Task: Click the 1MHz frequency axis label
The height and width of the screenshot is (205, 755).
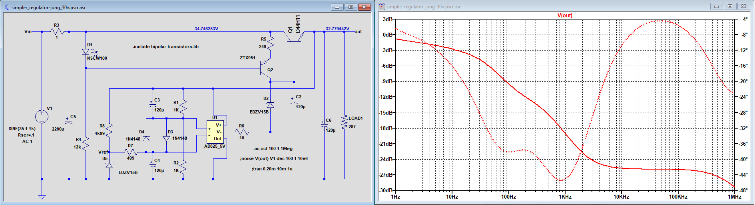Action: tap(734, 197)
